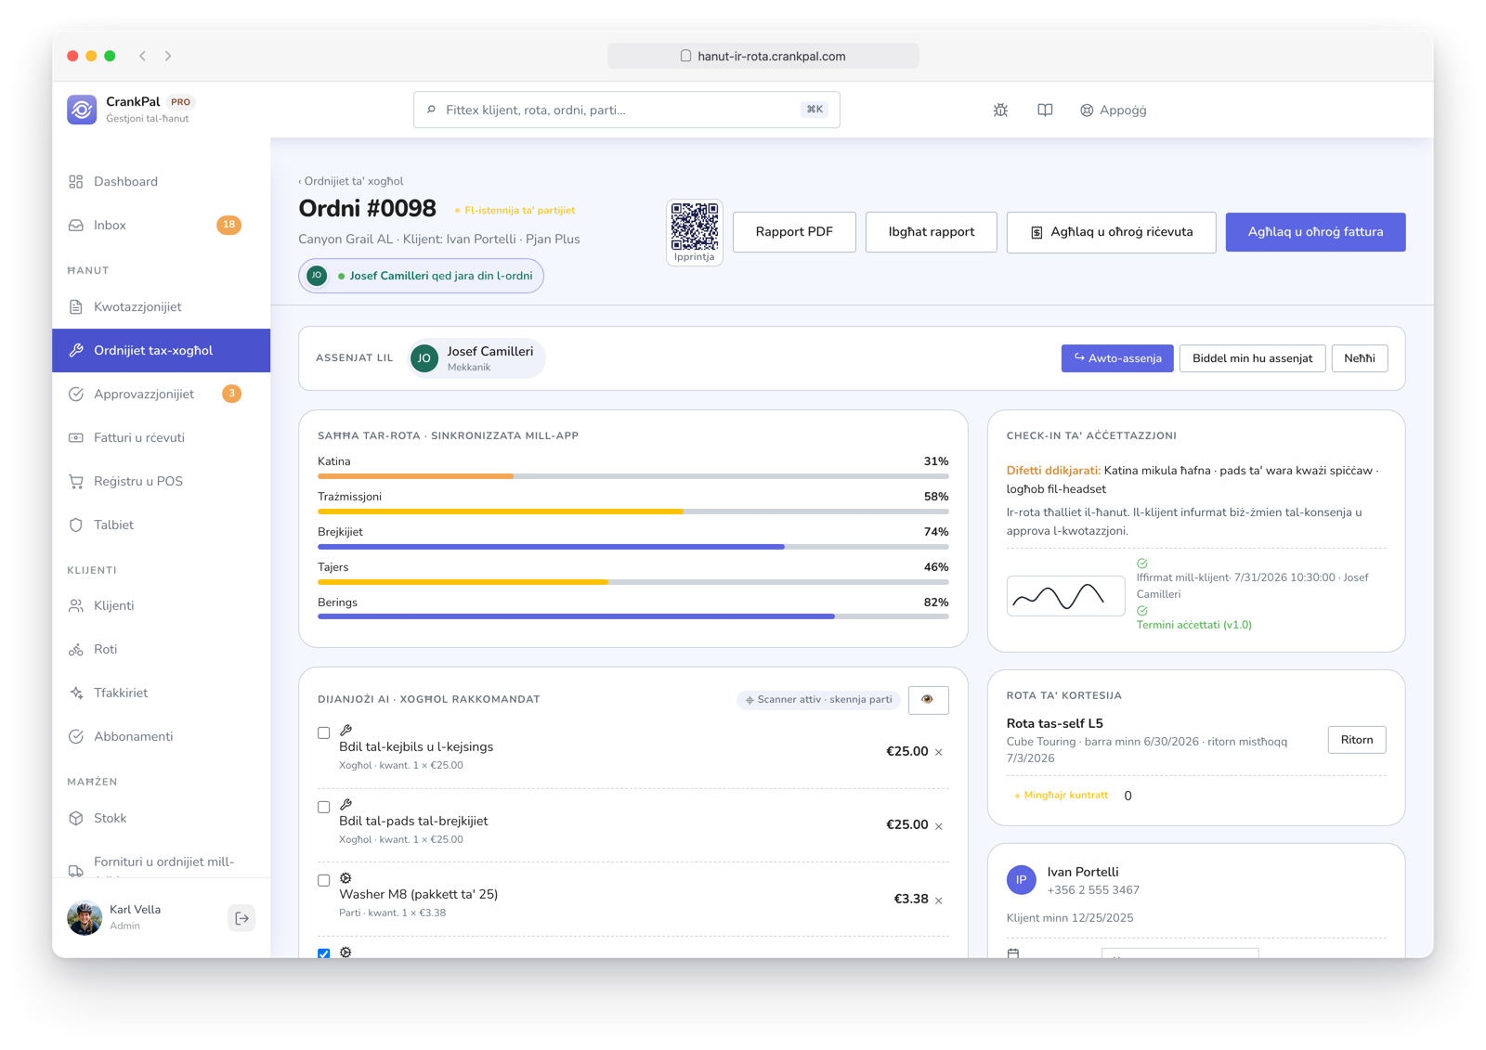Check the Bdil tal-kejbils u l-kejsings checkbox

click(x=323, y=732)
